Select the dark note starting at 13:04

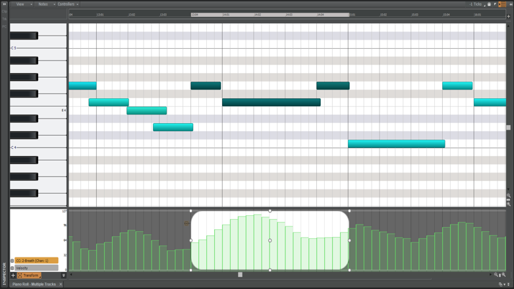point(206,86)
